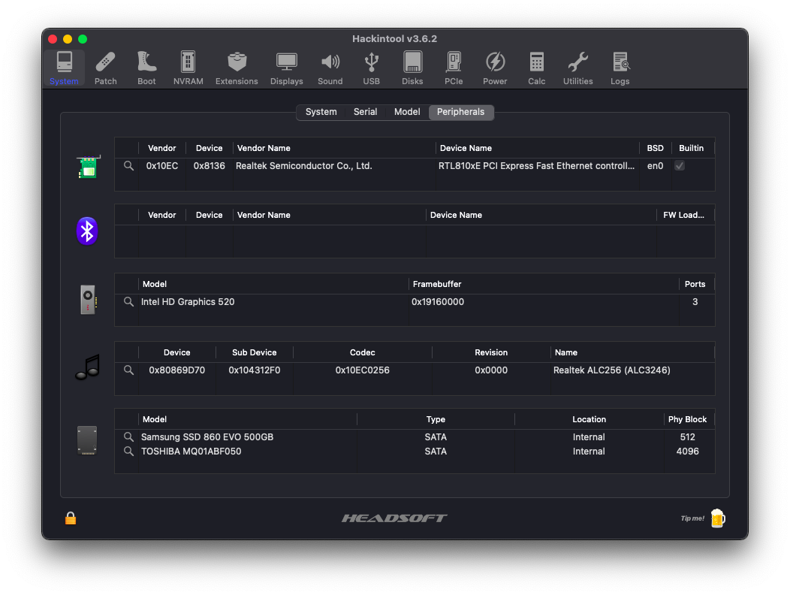This screenshot has height=595, width=790.
Task: Open the USB toolbar section
Action: click(x=371, y=68)
